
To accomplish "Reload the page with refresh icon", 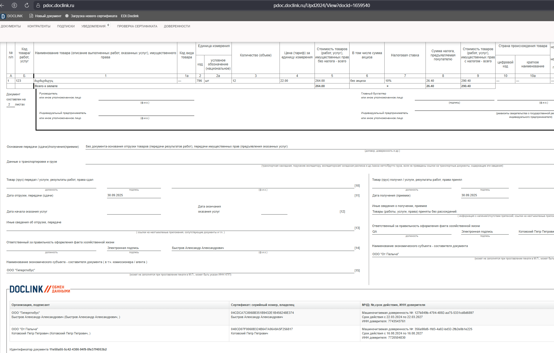I will point(27,5).
